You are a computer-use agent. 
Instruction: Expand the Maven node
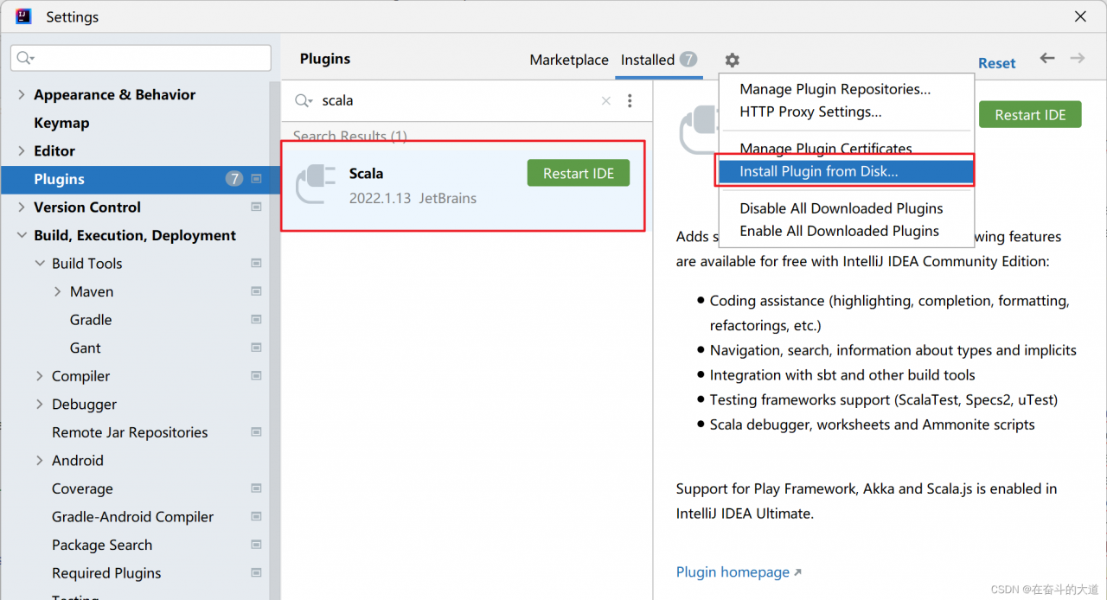coord(58,291)
